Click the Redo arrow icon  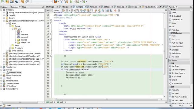click(x=27, y=2)
